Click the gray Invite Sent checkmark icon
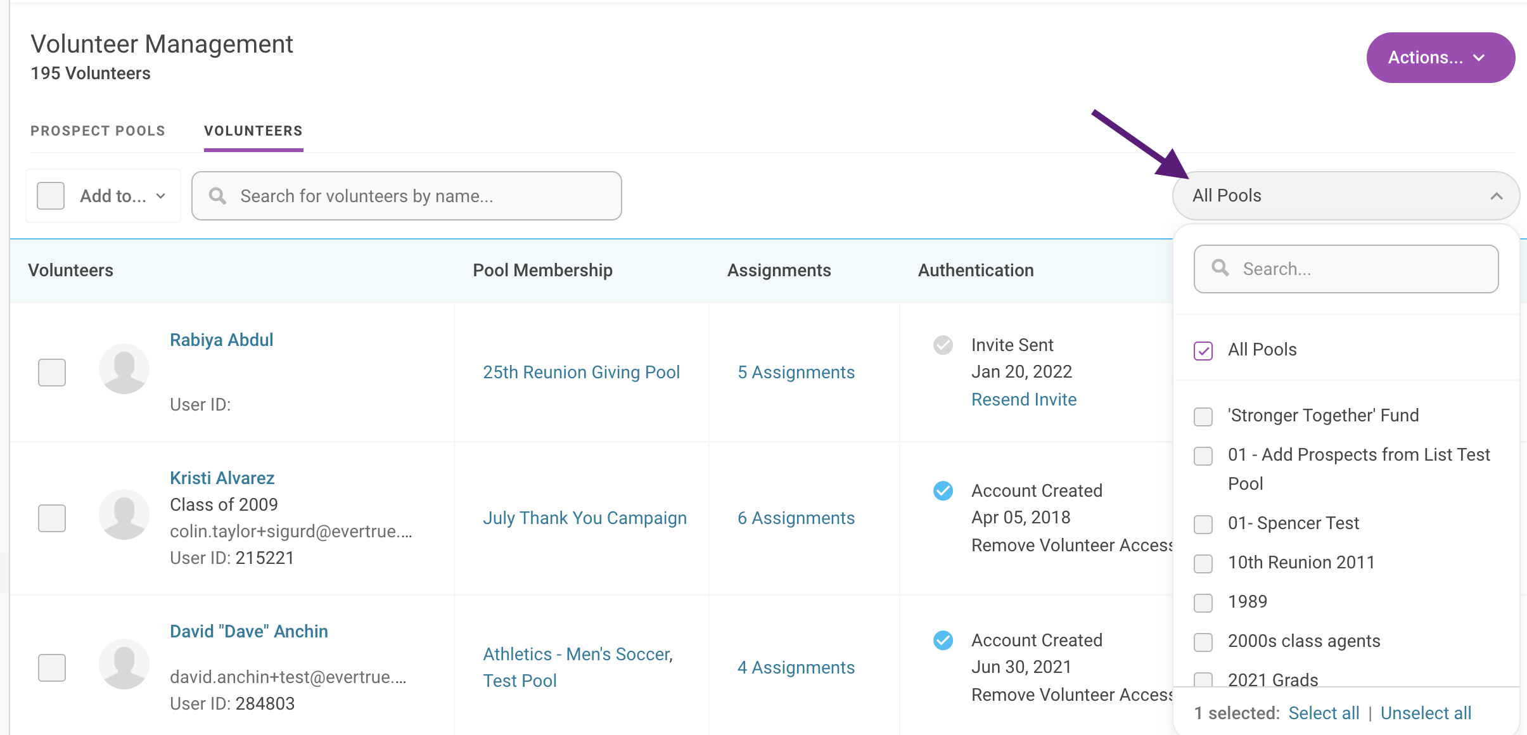This screenshot has width=1527, height=735. click(x=943, y=345)
